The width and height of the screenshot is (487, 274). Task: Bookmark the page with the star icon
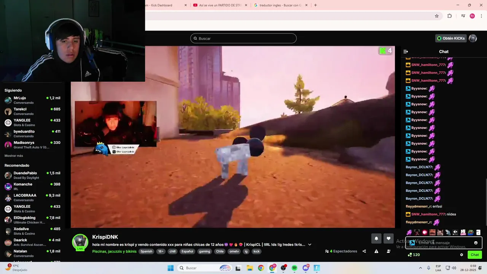[x=437, y=16]
